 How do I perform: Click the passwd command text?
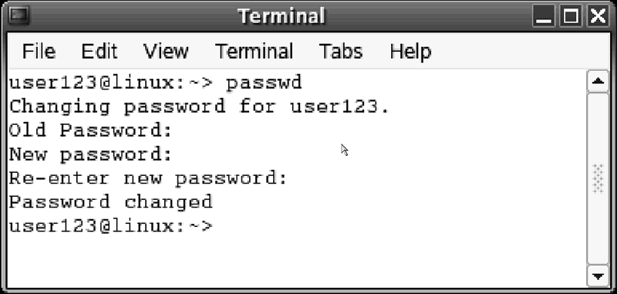264,83
